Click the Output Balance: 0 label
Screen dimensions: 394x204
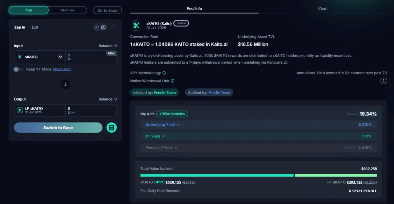point(108,99)
